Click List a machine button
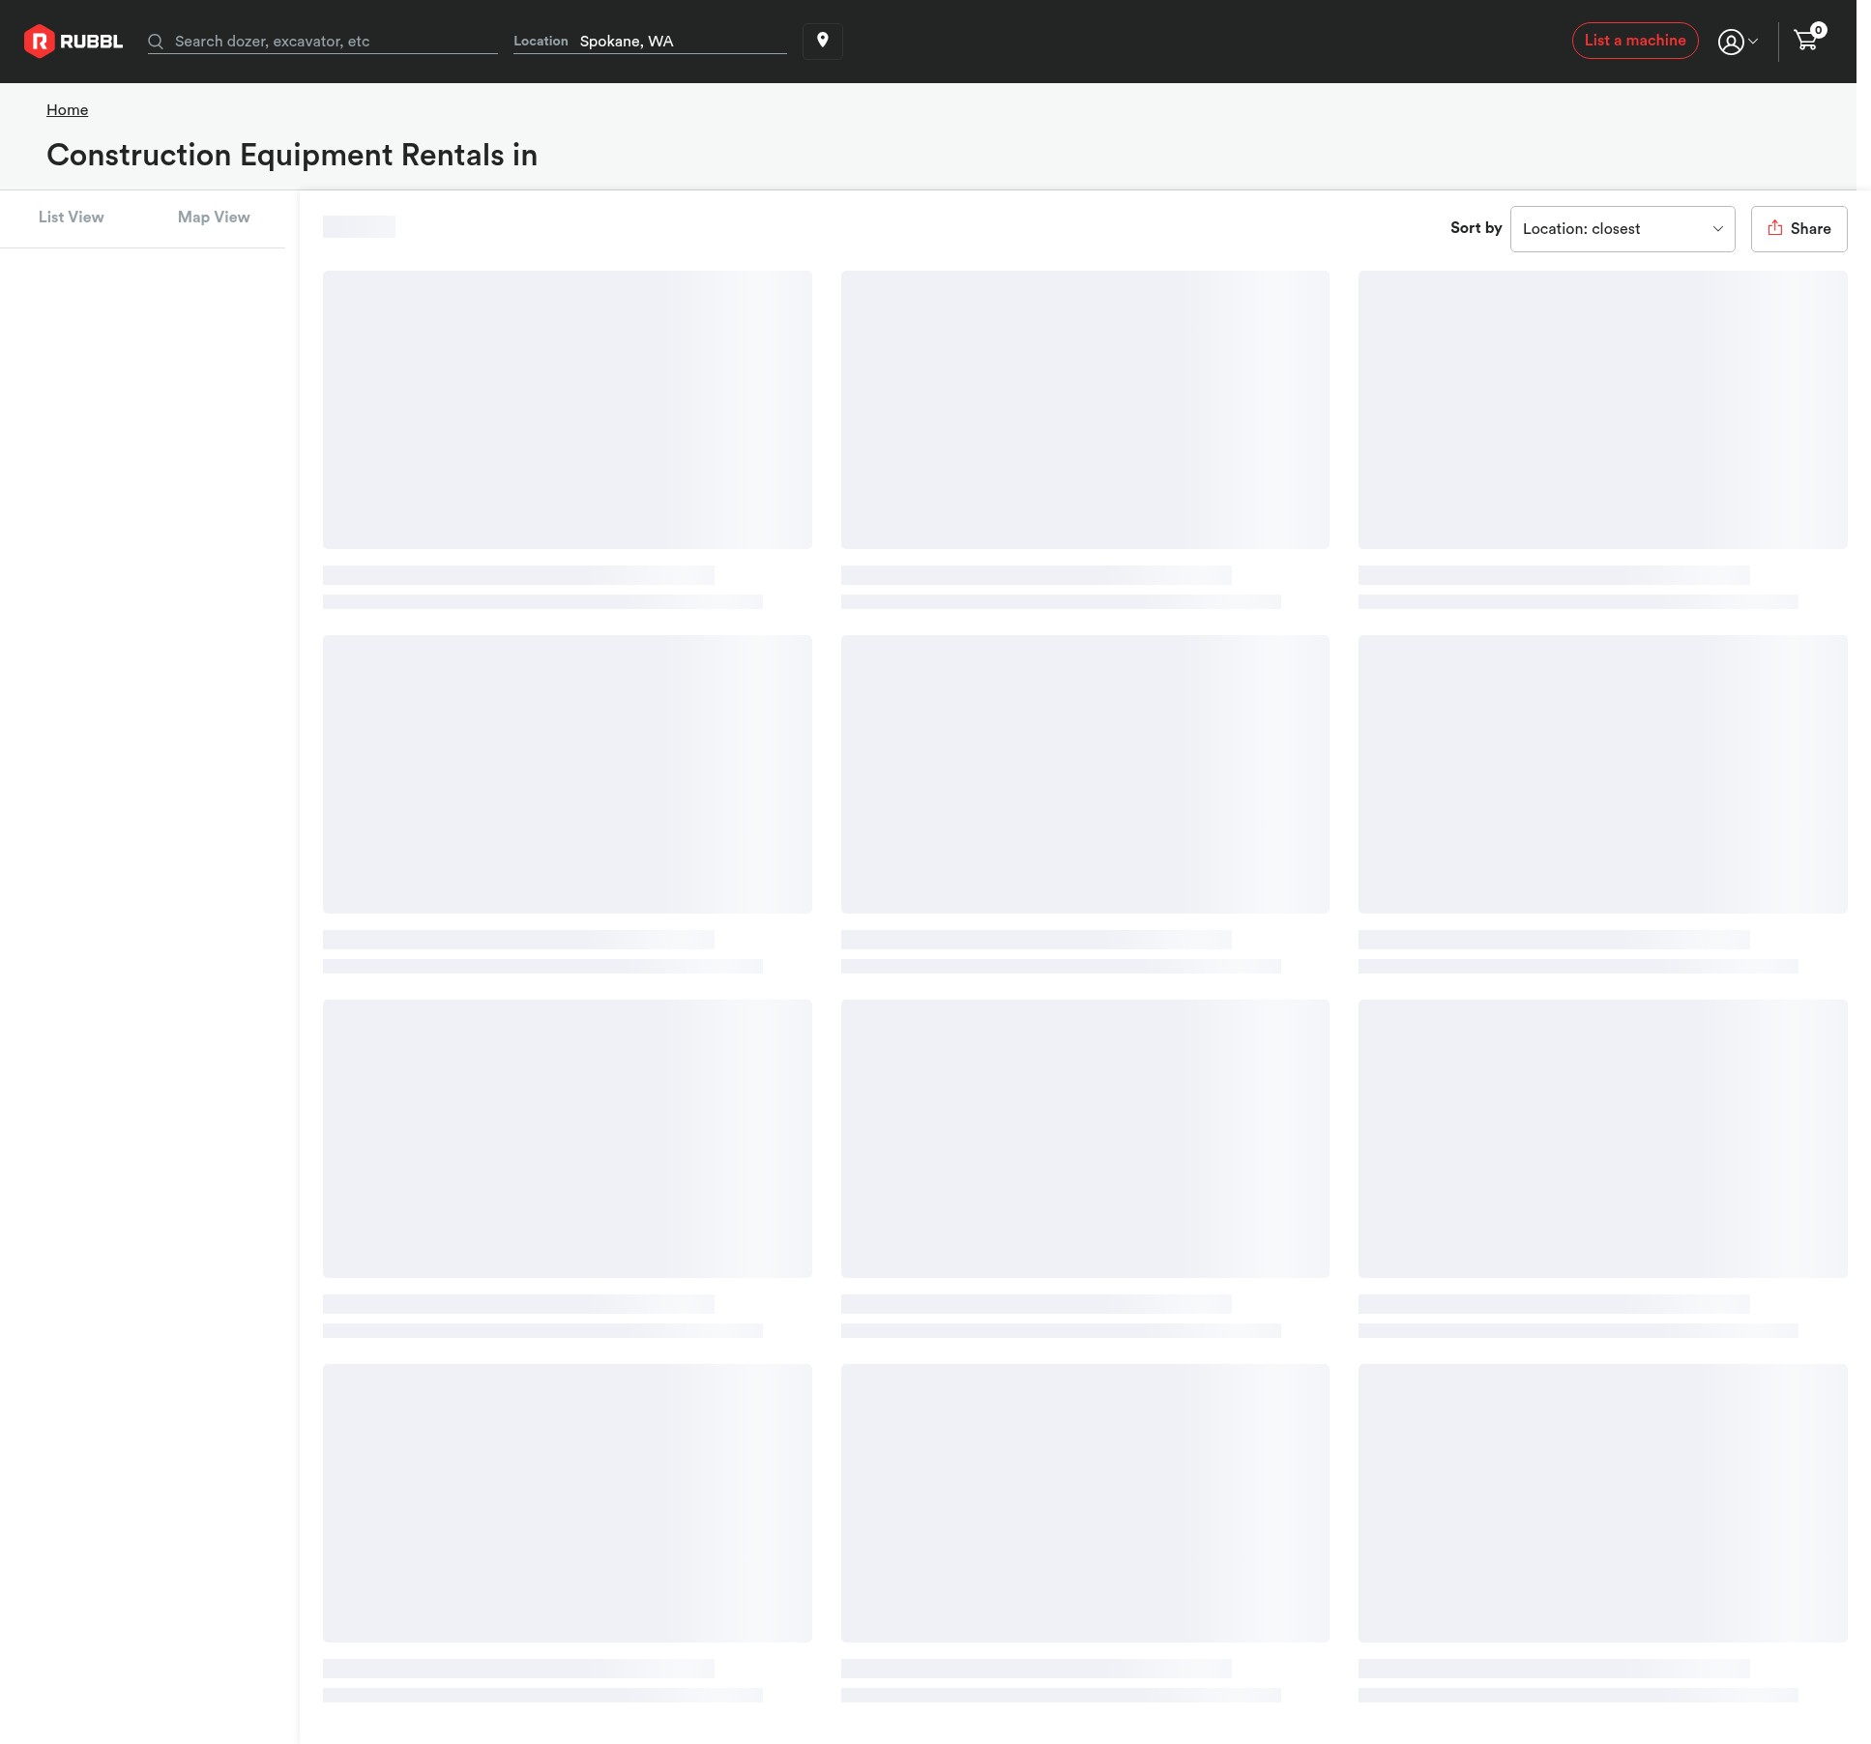 pyautogui.click(x=1635, y=41)
